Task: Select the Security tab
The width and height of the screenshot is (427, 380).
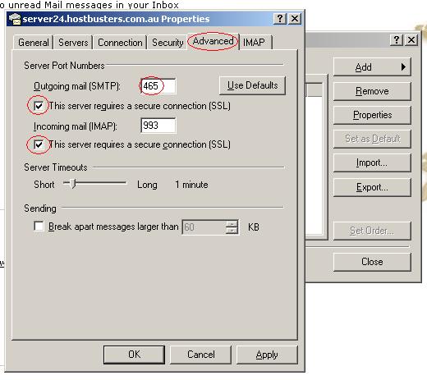Action: coord(168,43)
